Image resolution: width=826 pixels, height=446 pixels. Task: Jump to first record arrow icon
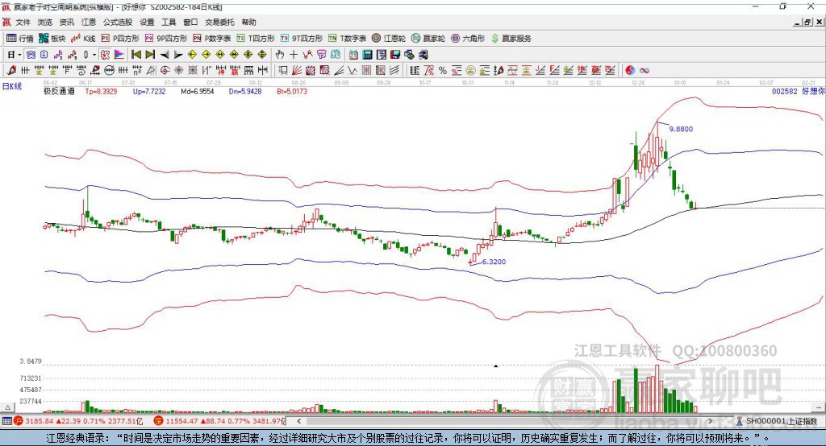point(136,55)
